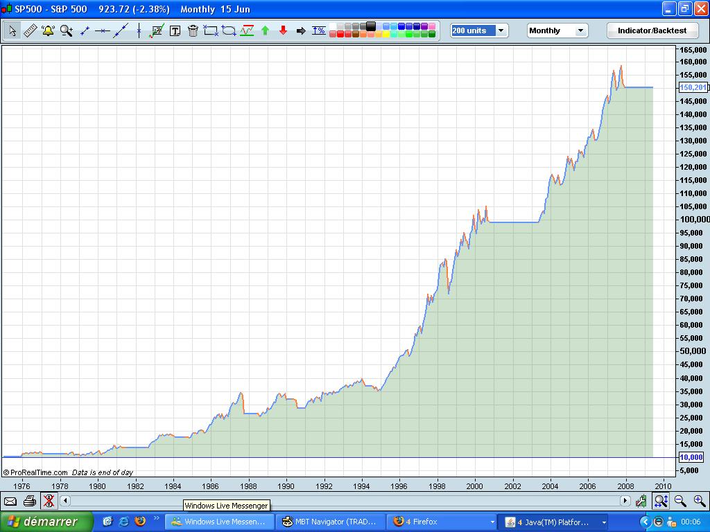
Task: Click the green up arrow marker tool
Action: click(x=264, y=30)
